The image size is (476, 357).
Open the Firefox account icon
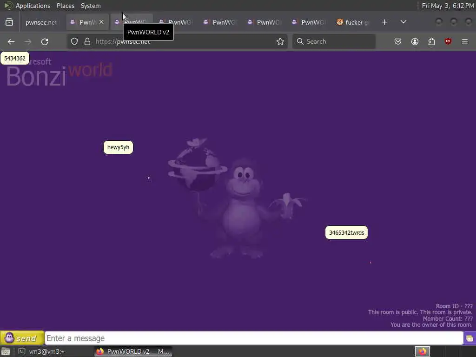(x=415, y=41)
